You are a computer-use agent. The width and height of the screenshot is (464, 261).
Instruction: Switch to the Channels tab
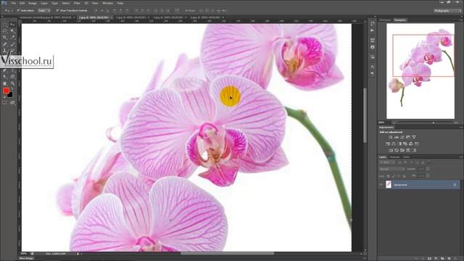[394, 157]
